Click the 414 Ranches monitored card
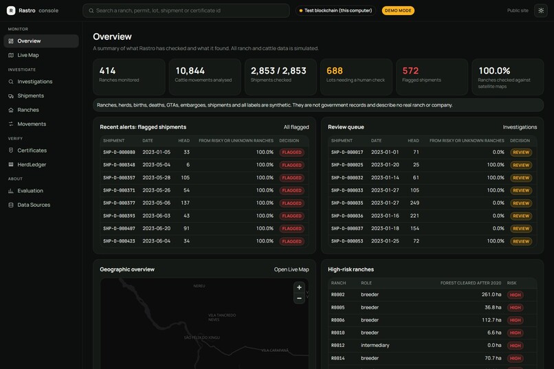 pyautogui.click(x=129, y=77)
